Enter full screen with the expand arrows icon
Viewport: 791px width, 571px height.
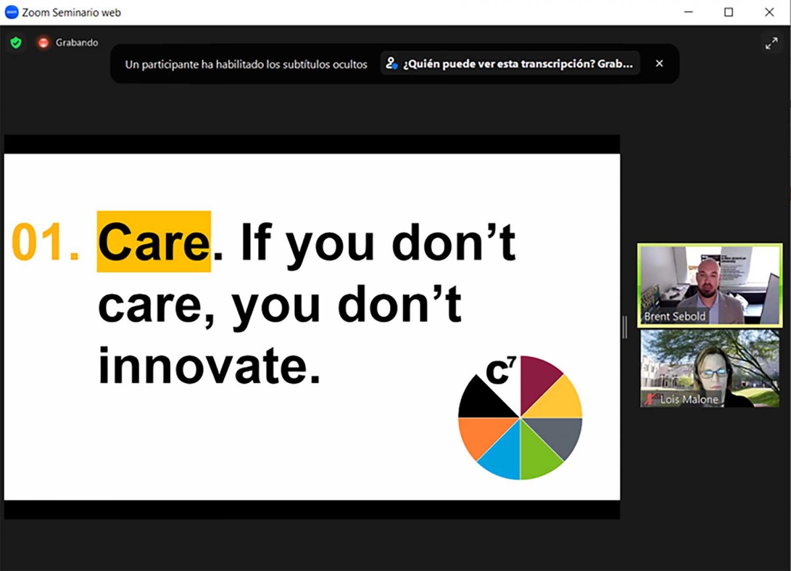tap(771, 43)
